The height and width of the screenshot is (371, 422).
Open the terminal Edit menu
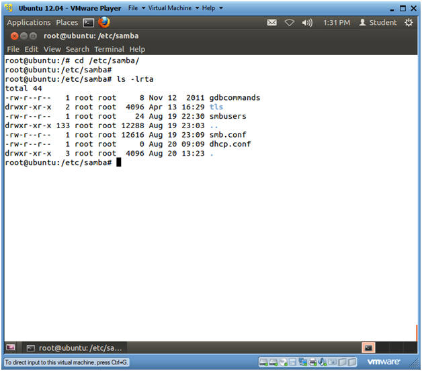coord(31,50)
